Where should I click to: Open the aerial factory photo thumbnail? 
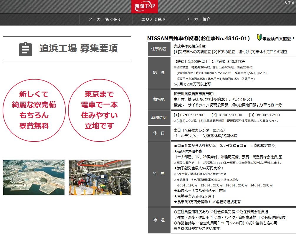coord(34,177)
